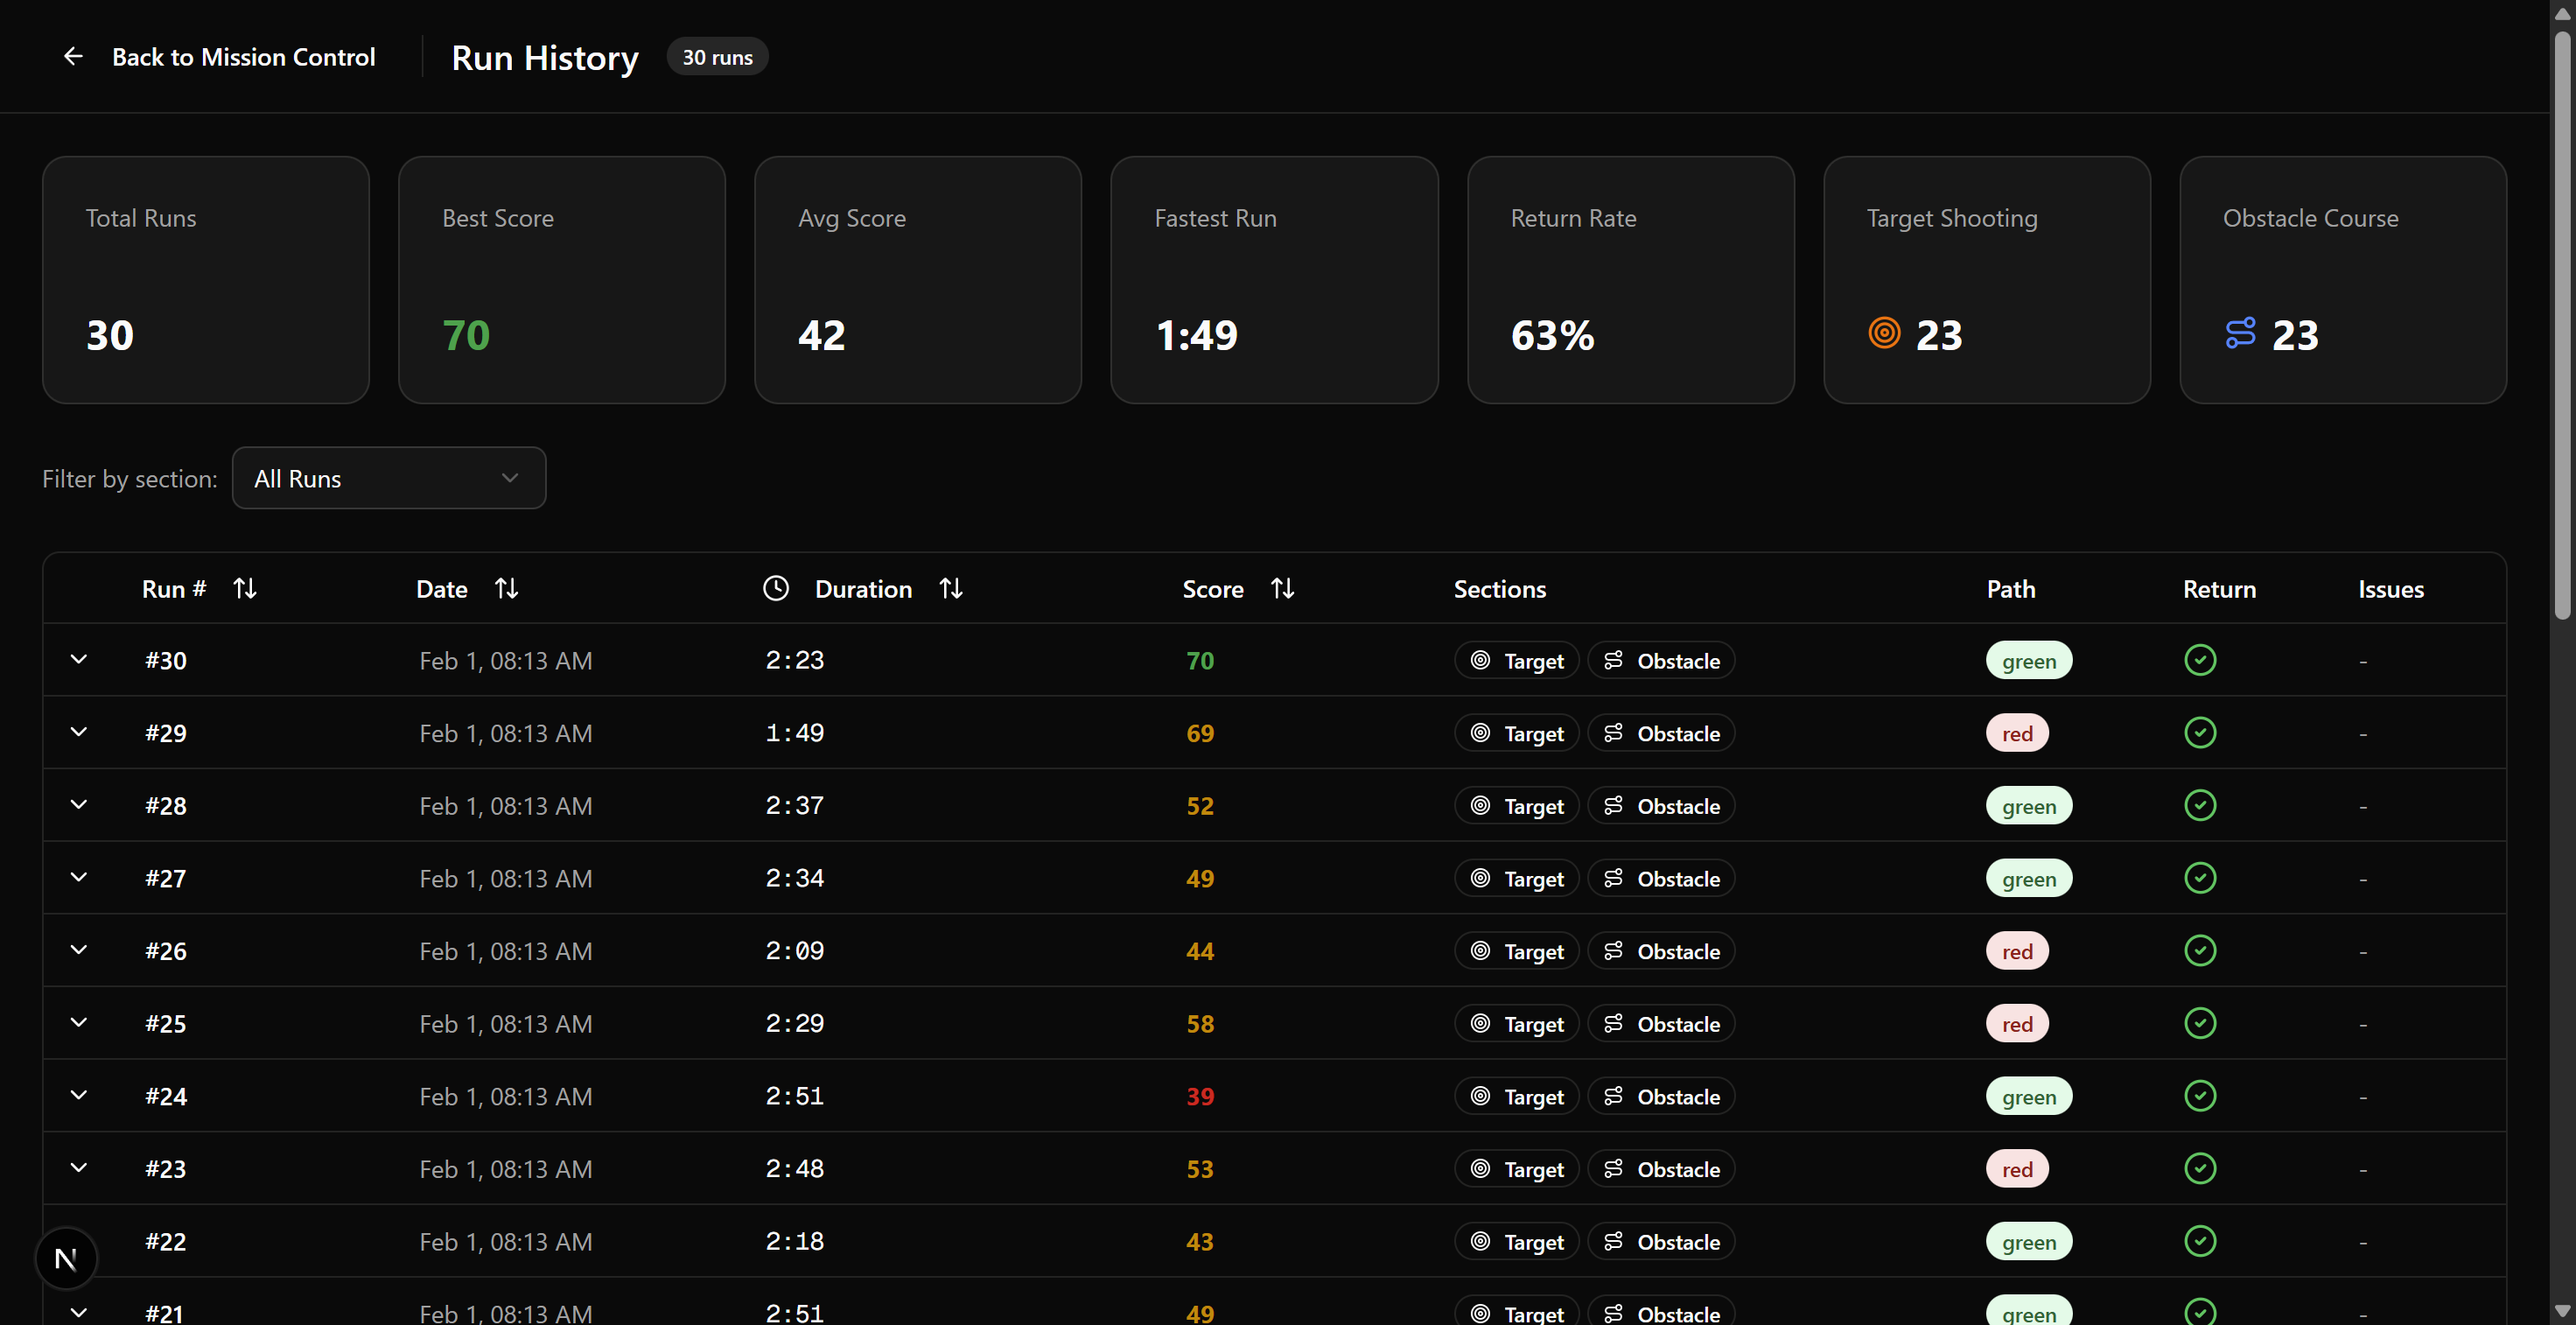
Task: Click red path badge on run #25
Action: tap(2016, 1024)
